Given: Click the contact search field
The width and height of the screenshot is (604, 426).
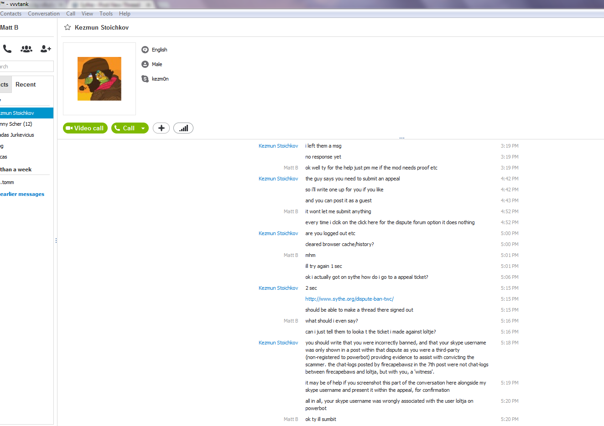Looking at the screenshot, I should pyautogui.click(x=26, y=67).
